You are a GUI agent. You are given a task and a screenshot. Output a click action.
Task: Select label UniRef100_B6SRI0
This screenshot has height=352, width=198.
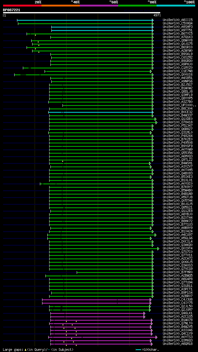click(178, 47)
